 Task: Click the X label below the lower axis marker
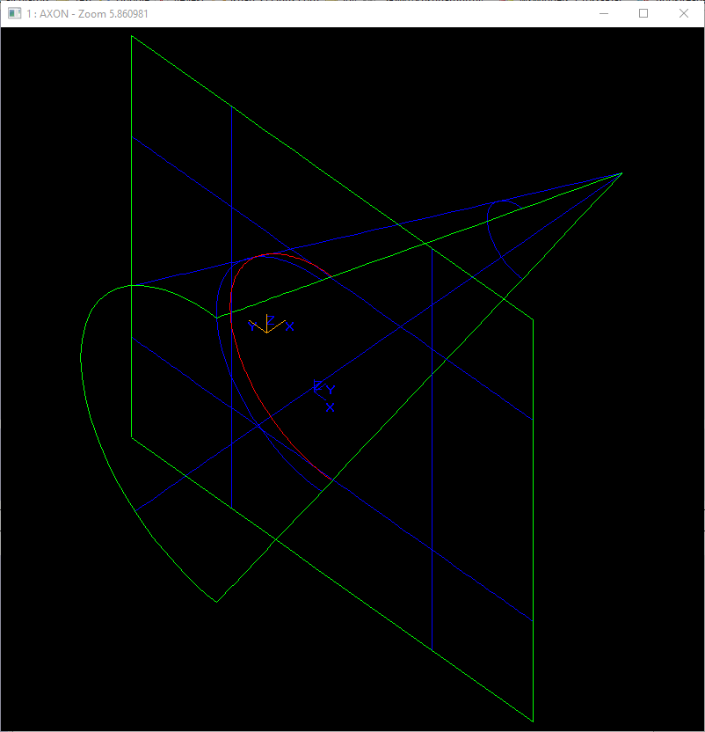330,406
